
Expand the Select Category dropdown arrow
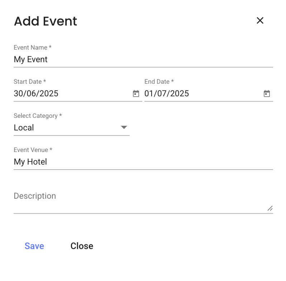coord(124,128)
